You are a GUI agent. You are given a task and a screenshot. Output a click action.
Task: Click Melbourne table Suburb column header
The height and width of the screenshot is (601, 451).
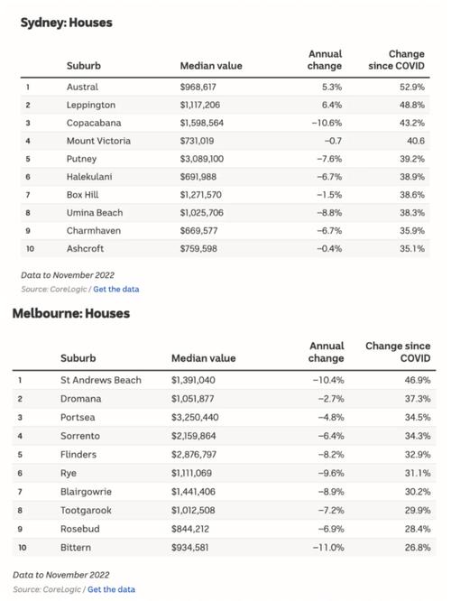[x=78, y=358]
